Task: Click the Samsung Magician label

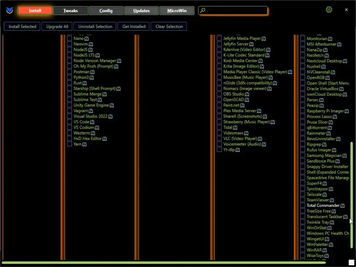Action: (324, 155)
